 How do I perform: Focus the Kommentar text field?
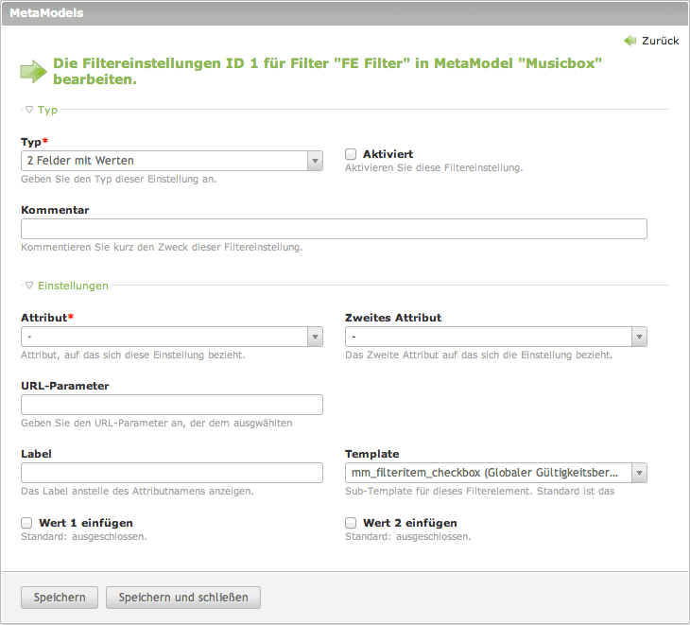pos(334,229)
